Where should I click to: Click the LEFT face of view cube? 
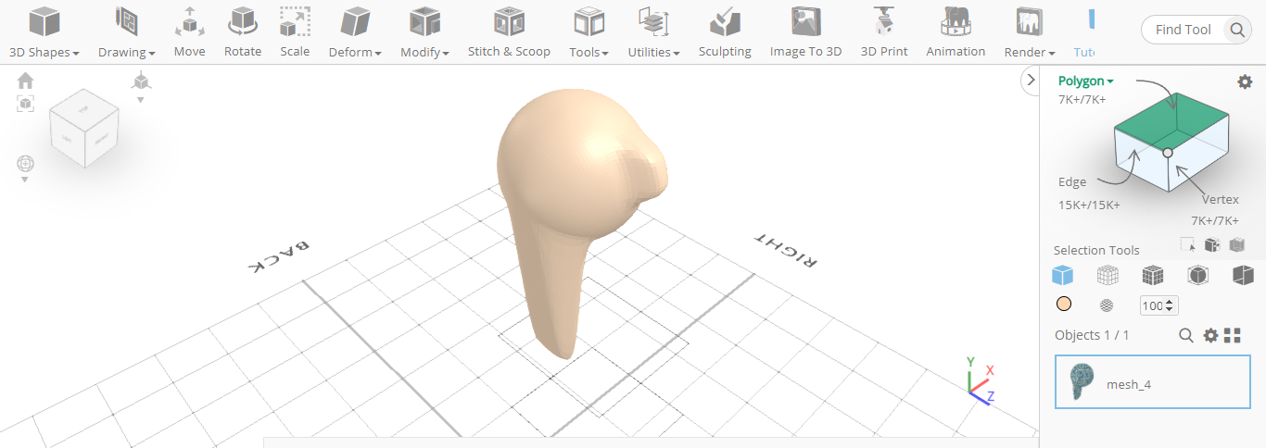pyautogui.click(x=67, y=139)
